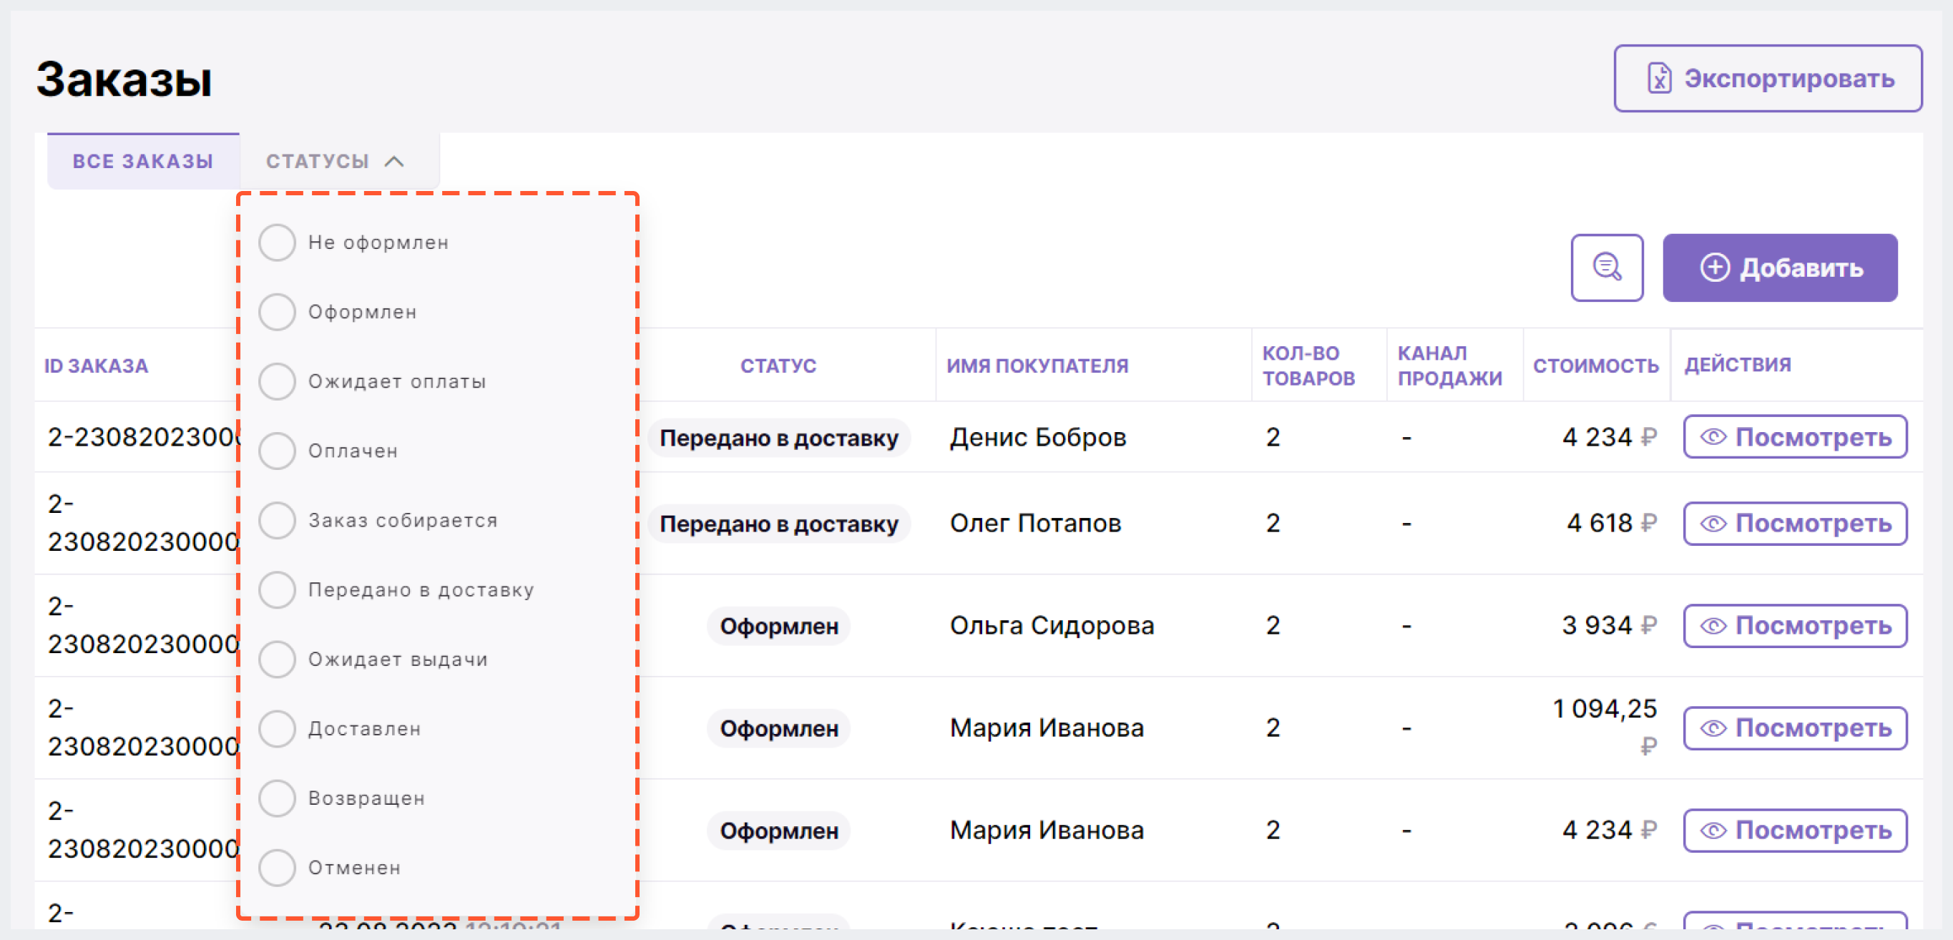Click the Кол-во товаров column header
Viewport: 1953px width, 940px height.
point(1308,366)
